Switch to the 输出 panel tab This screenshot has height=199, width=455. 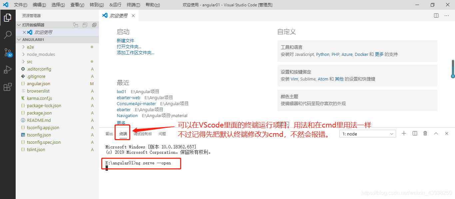tap(109, 134)
